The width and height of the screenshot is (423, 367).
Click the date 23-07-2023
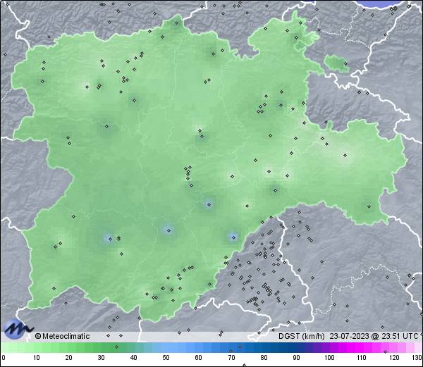click(349, 336)
